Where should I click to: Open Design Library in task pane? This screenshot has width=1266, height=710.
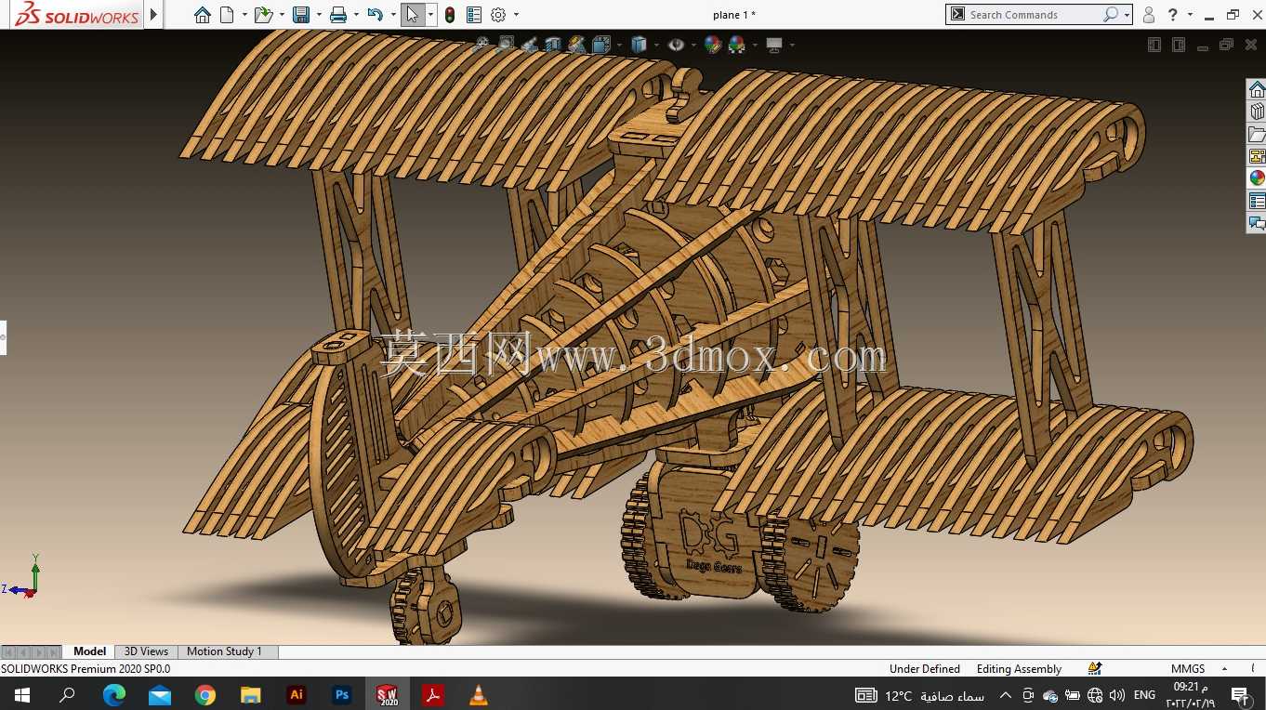(1257, 112)
